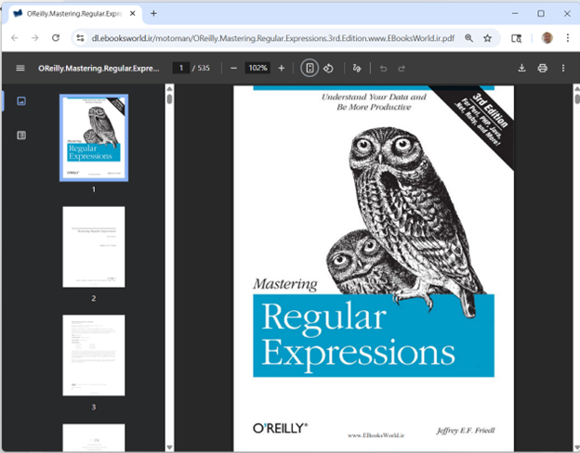Rotate the document counterclockwise

[x=328, y=69]
